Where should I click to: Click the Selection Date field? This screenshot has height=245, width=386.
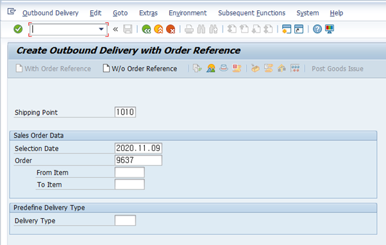[x=138, y=148]
